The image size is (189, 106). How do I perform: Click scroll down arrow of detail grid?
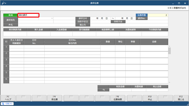coord(170,82)
